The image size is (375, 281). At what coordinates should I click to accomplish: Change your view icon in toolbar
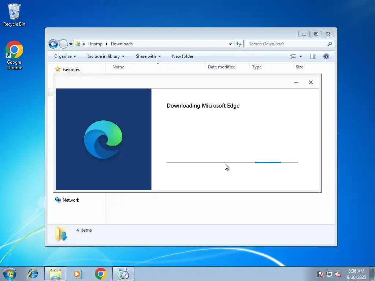tap(293, 56)
